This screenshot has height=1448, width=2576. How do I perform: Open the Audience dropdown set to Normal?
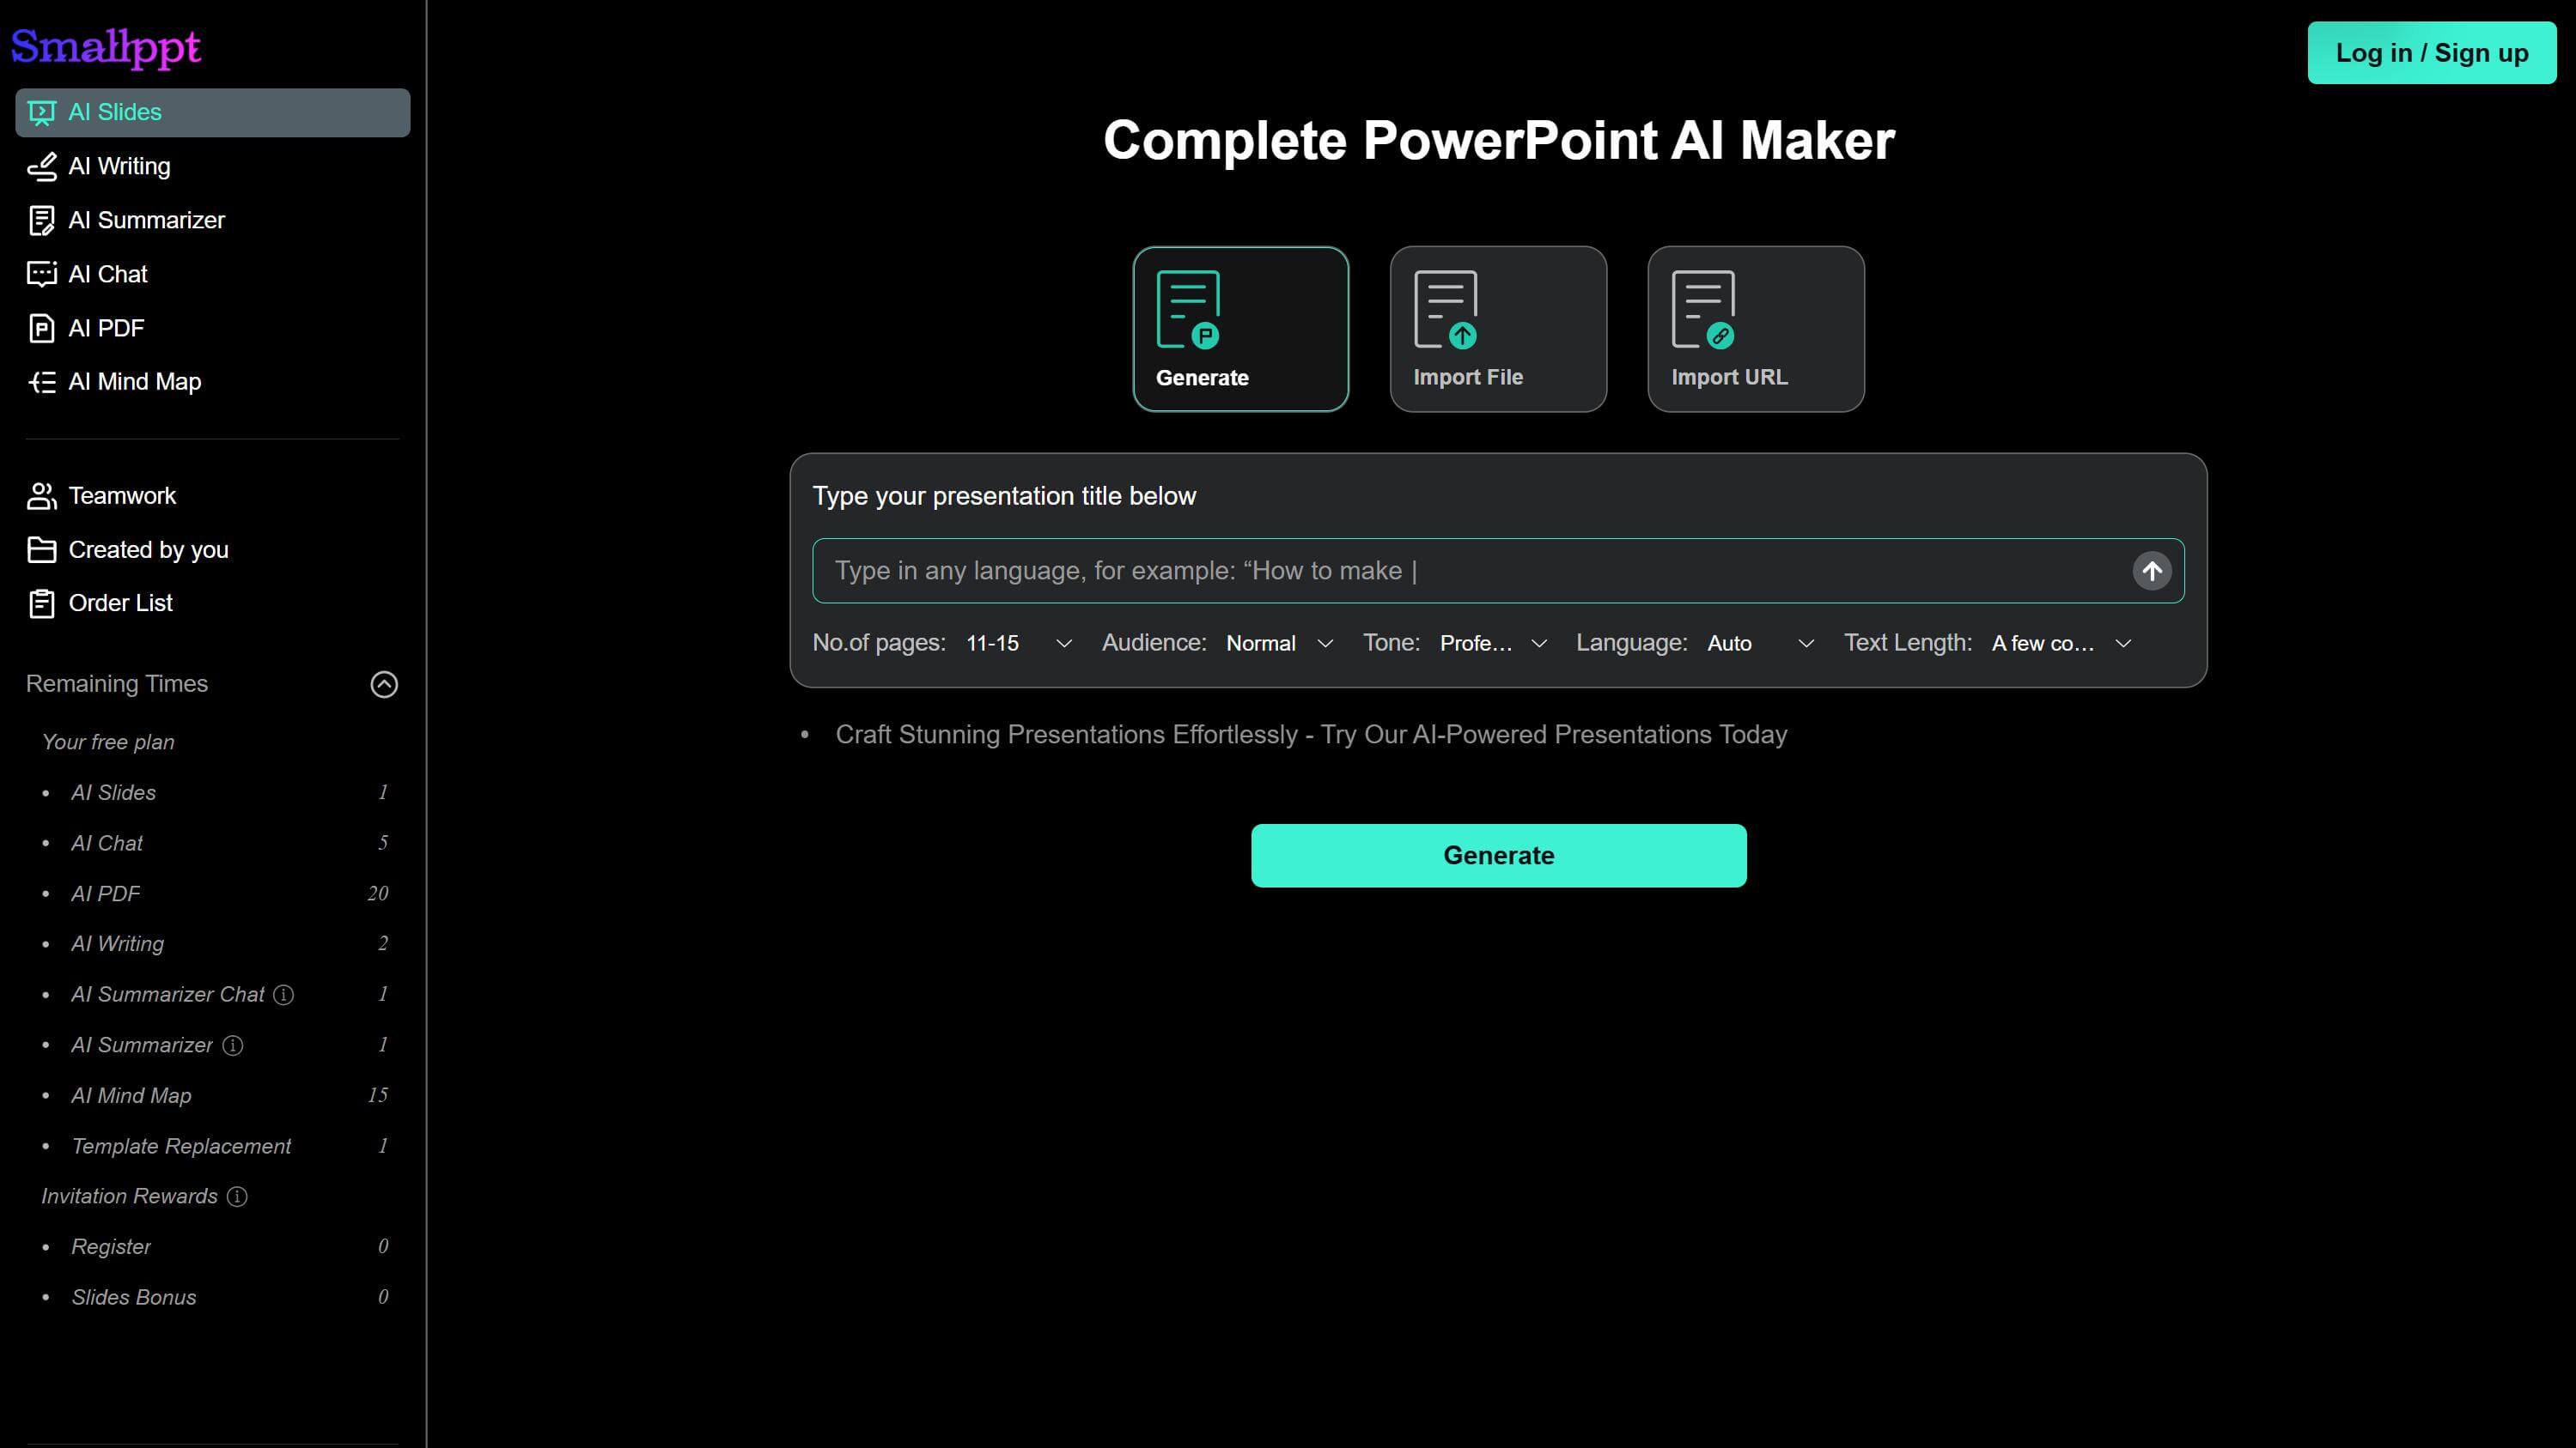(x=1279, y=644)
